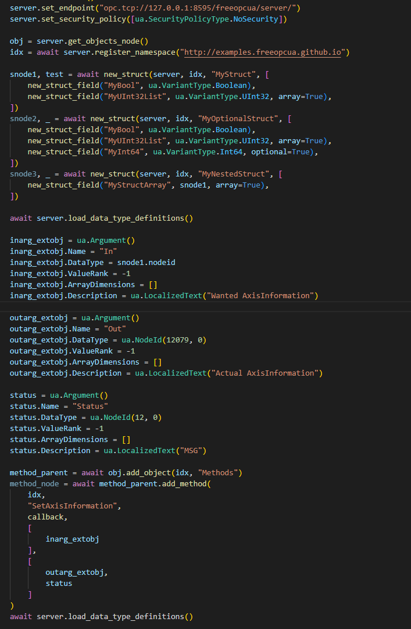
Task: Click the "Status" name string
Action: (x=90, y=406)
